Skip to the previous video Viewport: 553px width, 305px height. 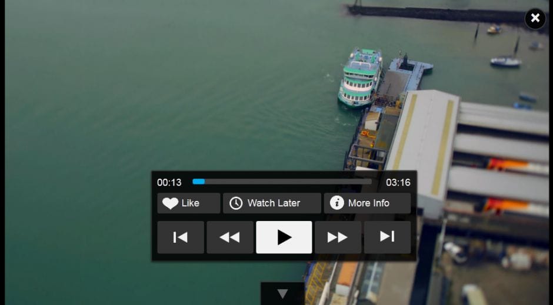point(181,237)
